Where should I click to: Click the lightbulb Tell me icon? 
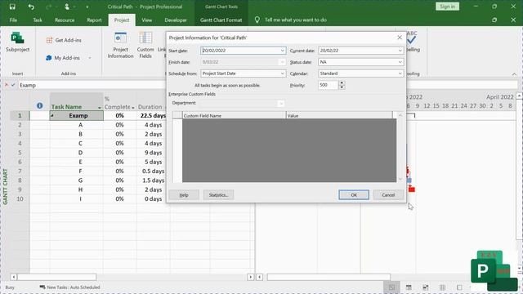(257, 20)
